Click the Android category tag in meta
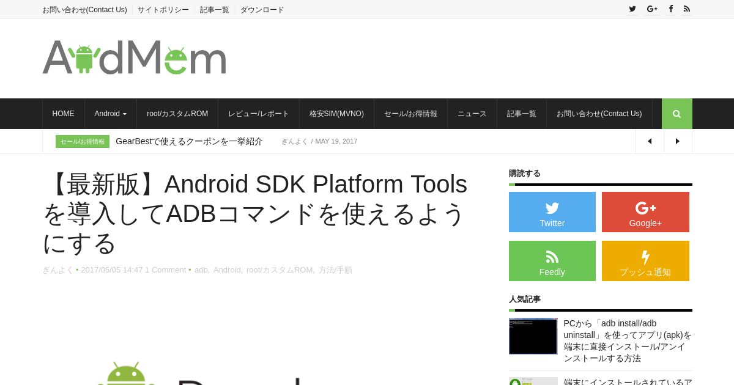 227,269
